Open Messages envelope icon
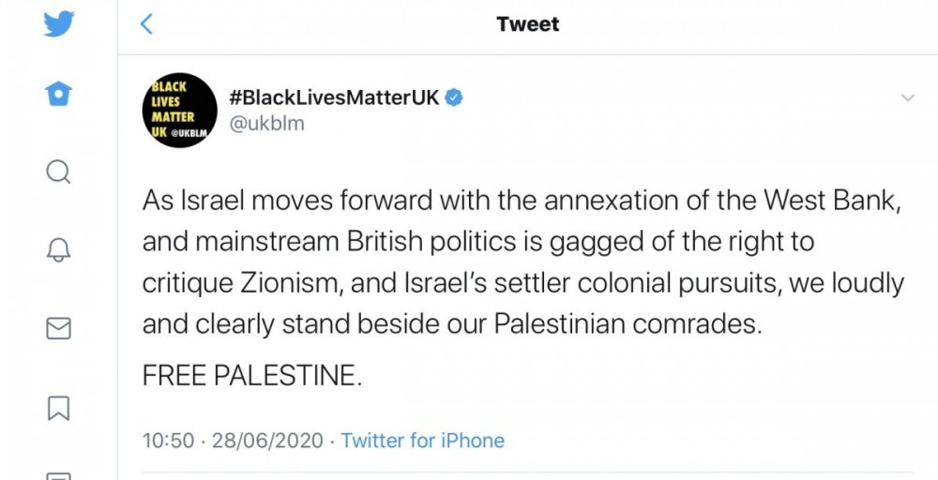This screenshot has height=480, width=938. coord(58,328)
